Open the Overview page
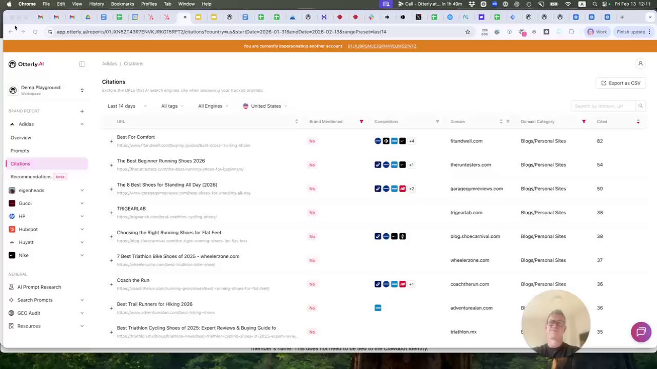 pyautogui.click(x=21, y=138)
